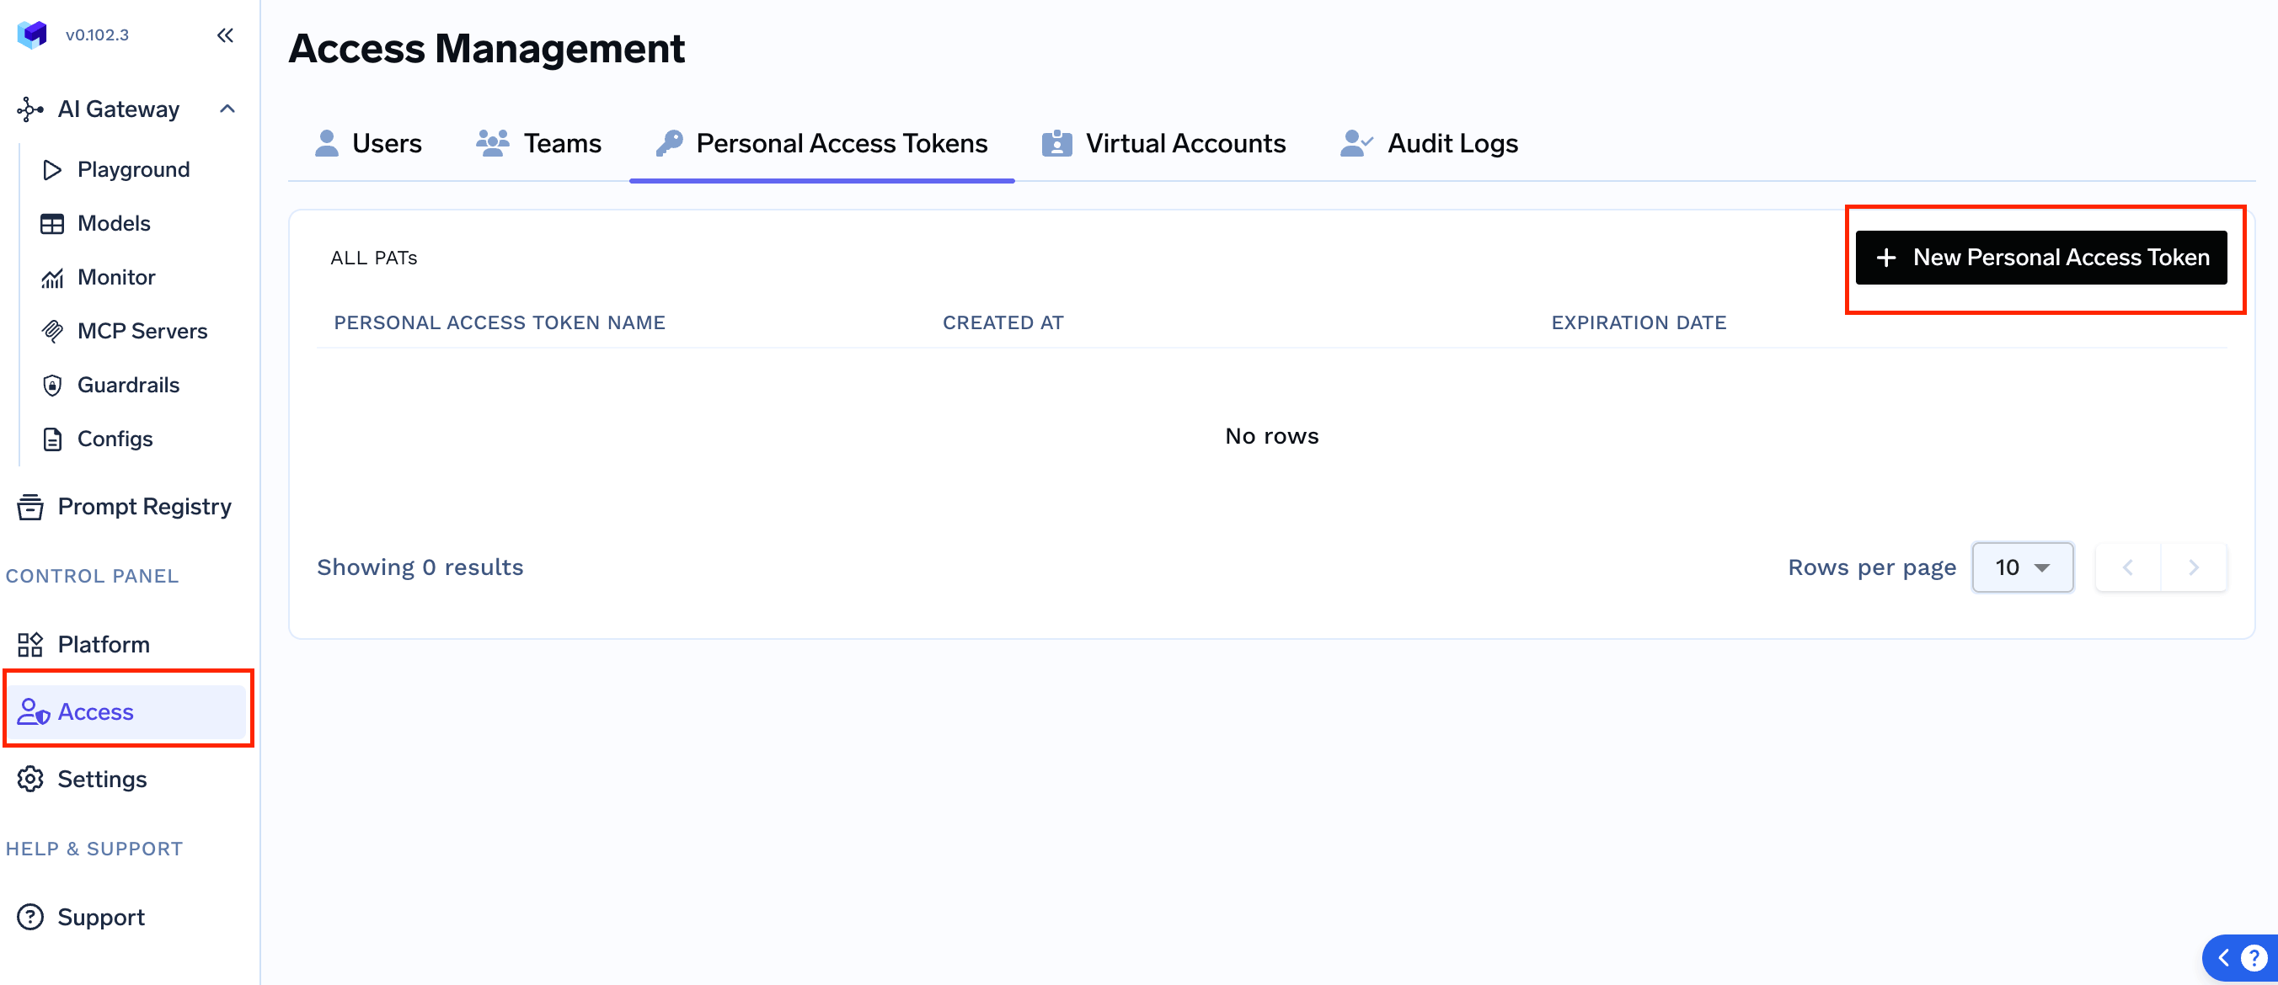This screenshot has width=2278, height=985.
Task: Open Settings in control panel
Action: (x=102, y=780)
